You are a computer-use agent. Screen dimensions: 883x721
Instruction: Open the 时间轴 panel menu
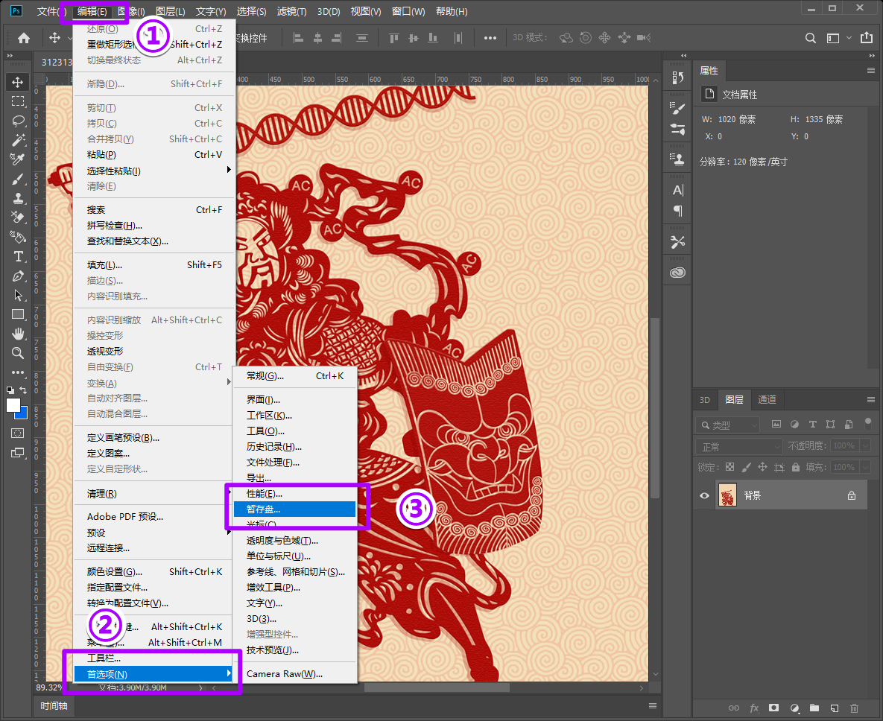(x=653, y=706)
